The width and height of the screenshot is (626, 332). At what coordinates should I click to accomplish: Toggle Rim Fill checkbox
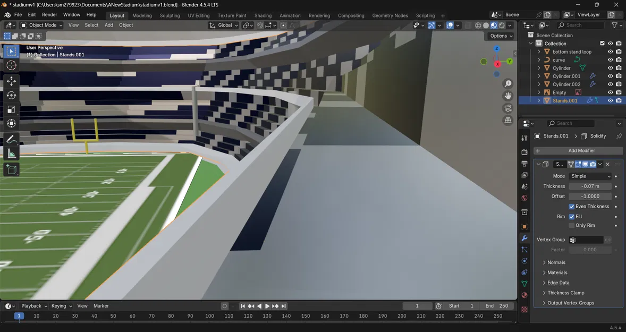coord(572,217)
